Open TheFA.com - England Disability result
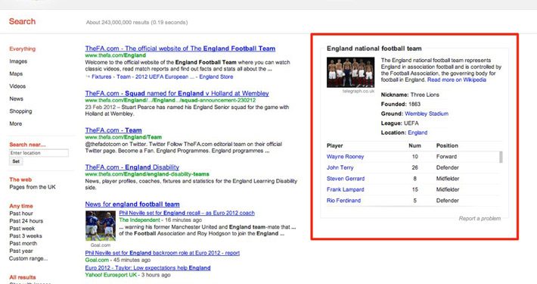537x284 pixels. (x=132, y=167)
